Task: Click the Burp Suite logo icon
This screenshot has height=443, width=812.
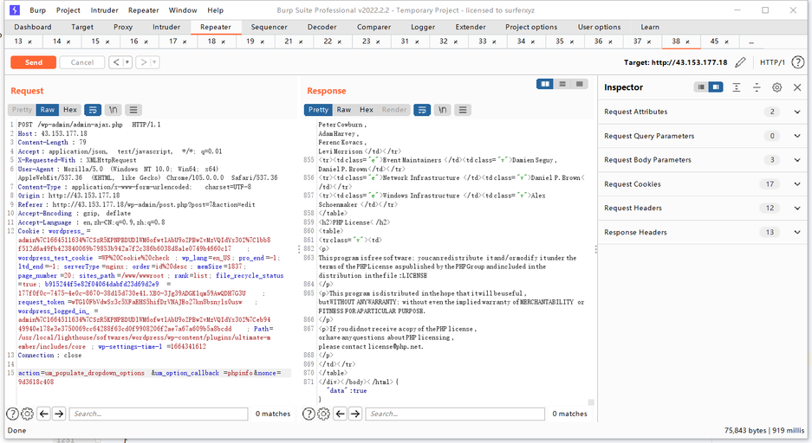Action: 15,10
